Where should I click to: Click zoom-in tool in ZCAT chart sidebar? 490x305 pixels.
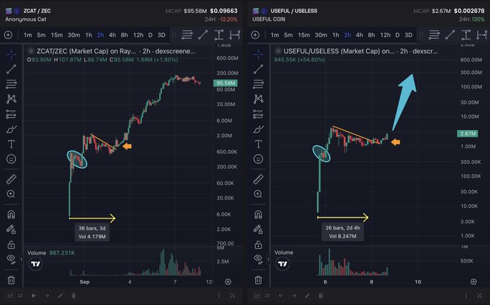(x=12, y=194)
